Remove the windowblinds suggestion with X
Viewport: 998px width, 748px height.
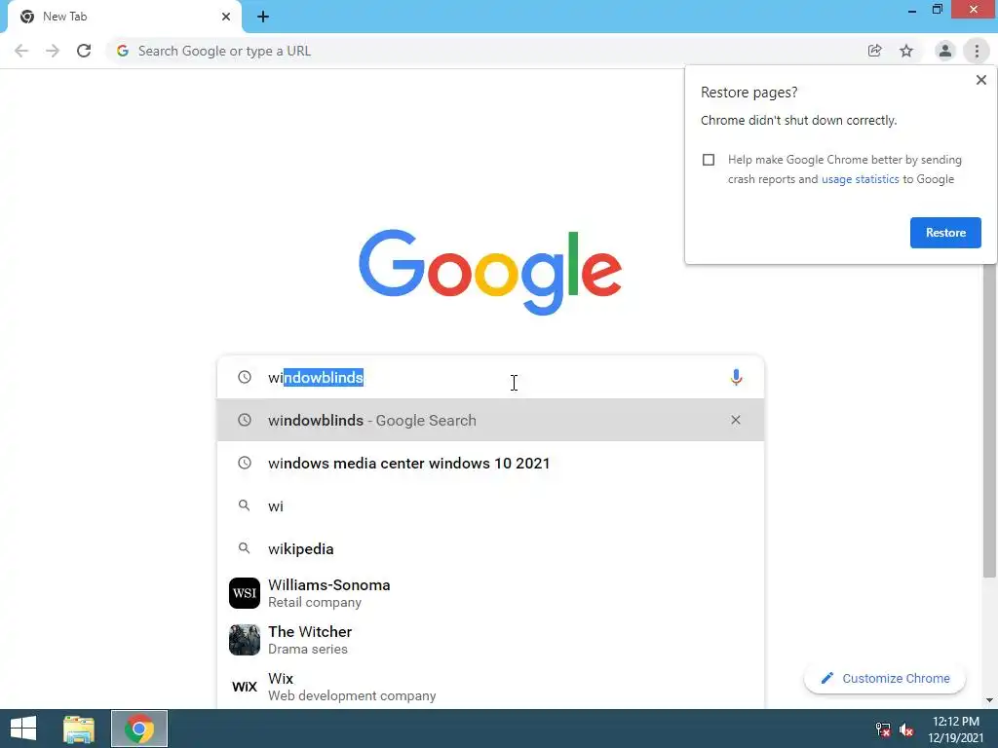(x=735, y=420)
